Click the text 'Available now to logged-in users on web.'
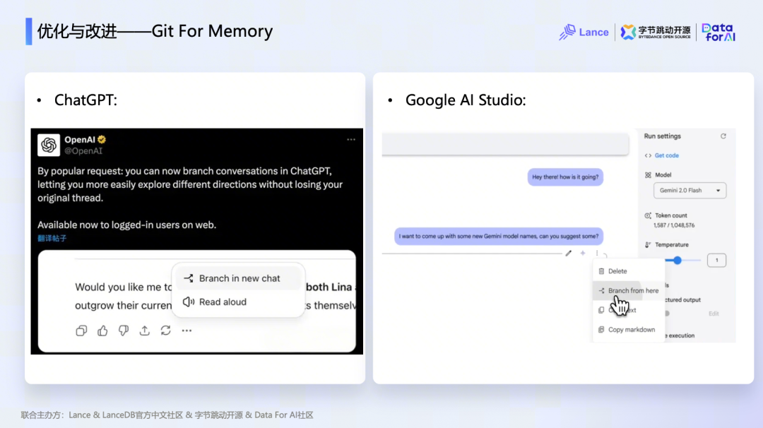 point(126,225)
